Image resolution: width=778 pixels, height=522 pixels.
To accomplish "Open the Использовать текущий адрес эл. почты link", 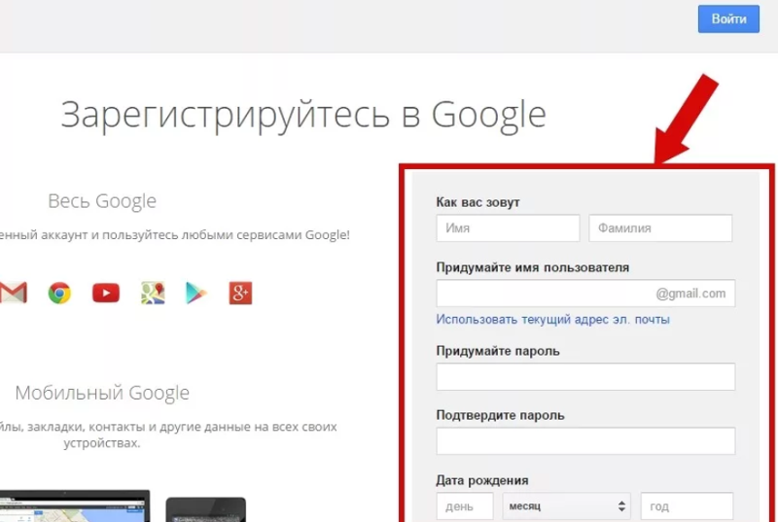I will (x=552, y=319).
